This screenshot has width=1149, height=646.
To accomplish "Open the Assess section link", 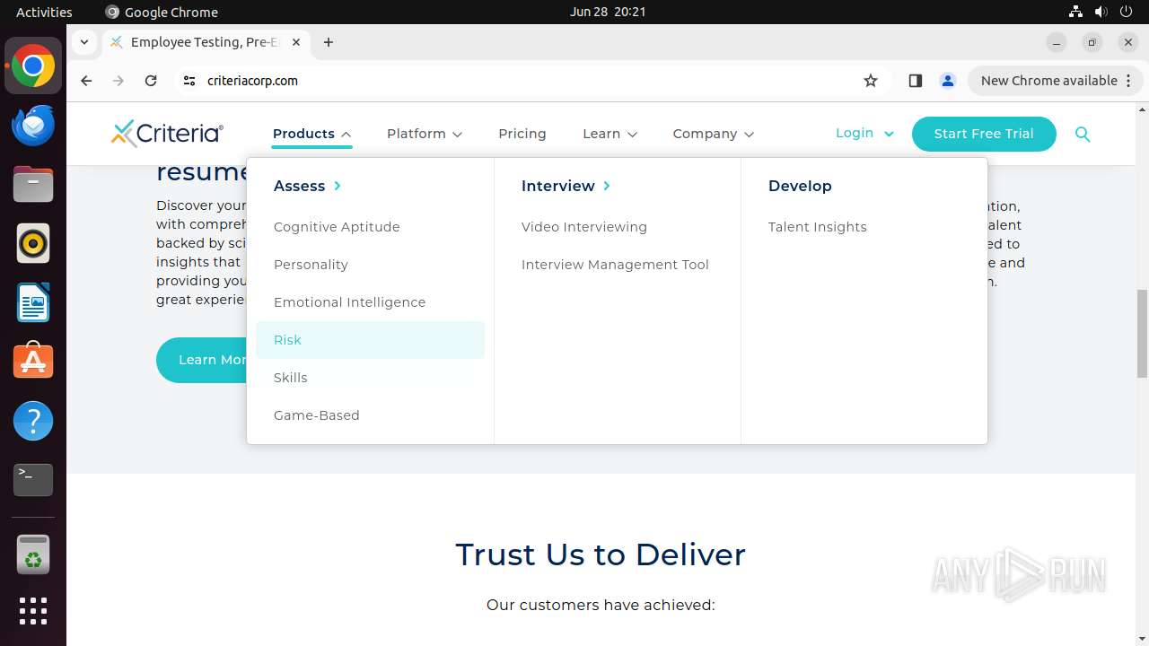I will tap(307, 186).
